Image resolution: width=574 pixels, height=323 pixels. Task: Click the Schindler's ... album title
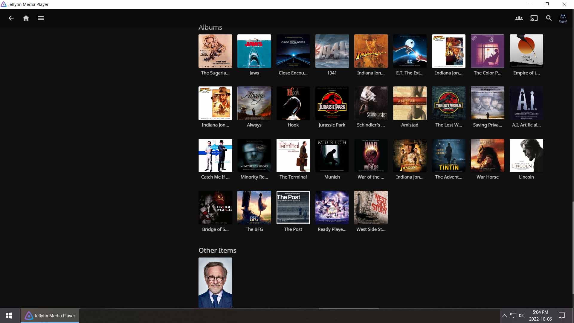371,125
